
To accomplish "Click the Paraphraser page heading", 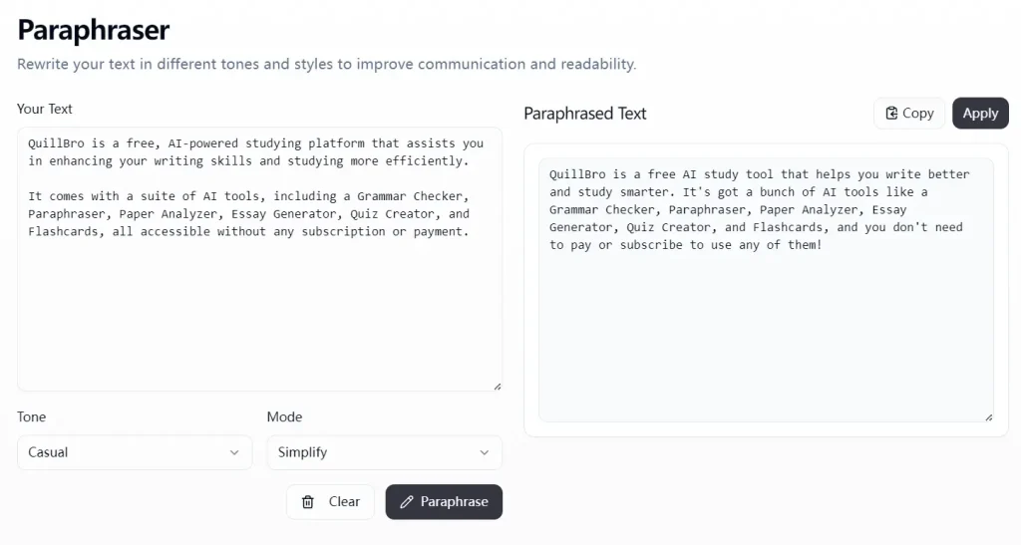I will [x=94, y=30].
